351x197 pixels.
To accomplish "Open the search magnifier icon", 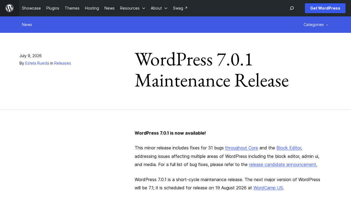I will (292, 8).
